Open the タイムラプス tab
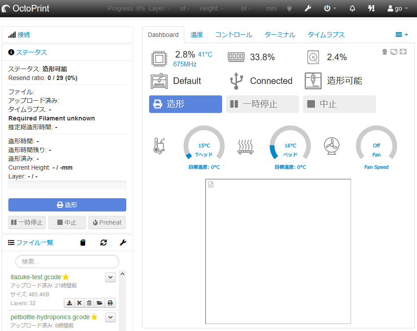Viewport: 417px width, 331px height. [x=326, y=35]
